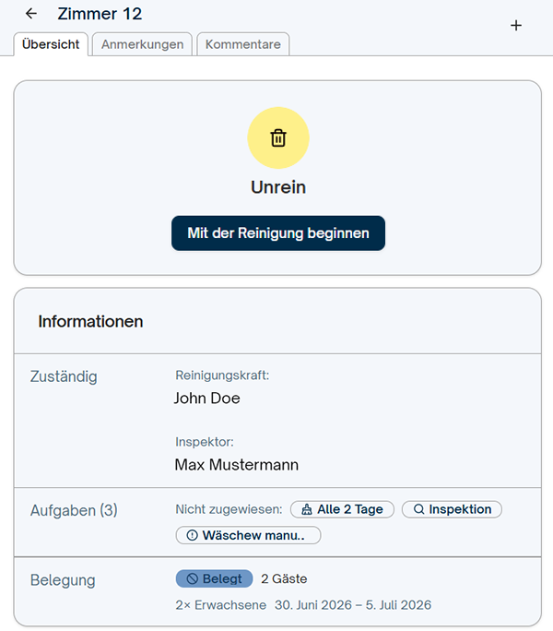Switch to the Kommentare tab
The image size is (553, 631).
(243, 44)
